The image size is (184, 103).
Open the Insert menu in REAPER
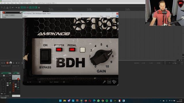(12, 3)
